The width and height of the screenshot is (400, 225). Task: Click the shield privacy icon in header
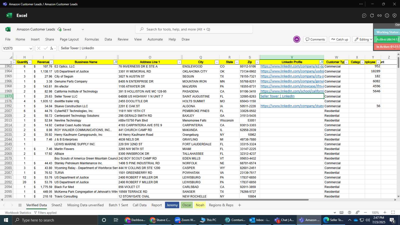[394, 15]
